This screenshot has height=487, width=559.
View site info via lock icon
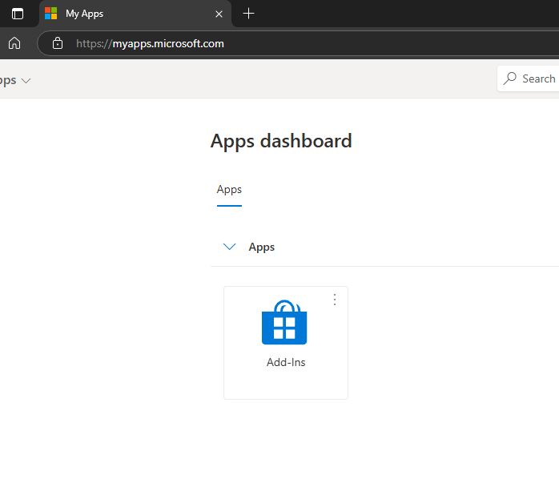(x=58, y=43)
